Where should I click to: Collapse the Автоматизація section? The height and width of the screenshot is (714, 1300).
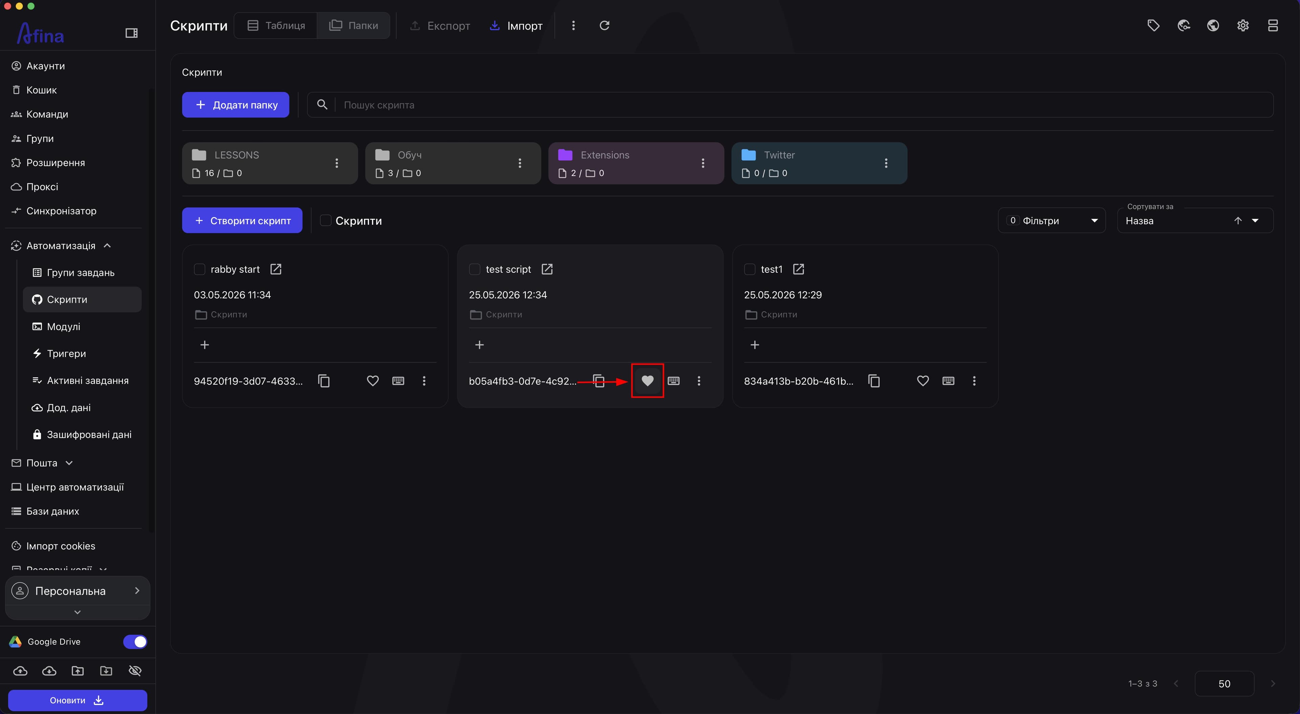tap(107, 246)
